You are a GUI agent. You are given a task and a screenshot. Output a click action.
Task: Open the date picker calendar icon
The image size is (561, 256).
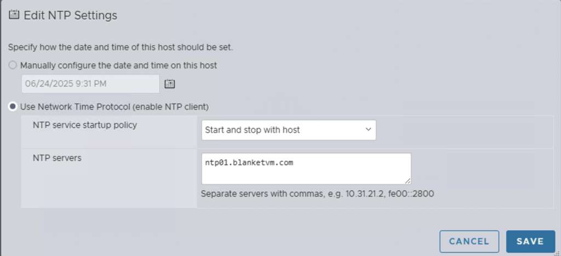(x=169, y=84)
